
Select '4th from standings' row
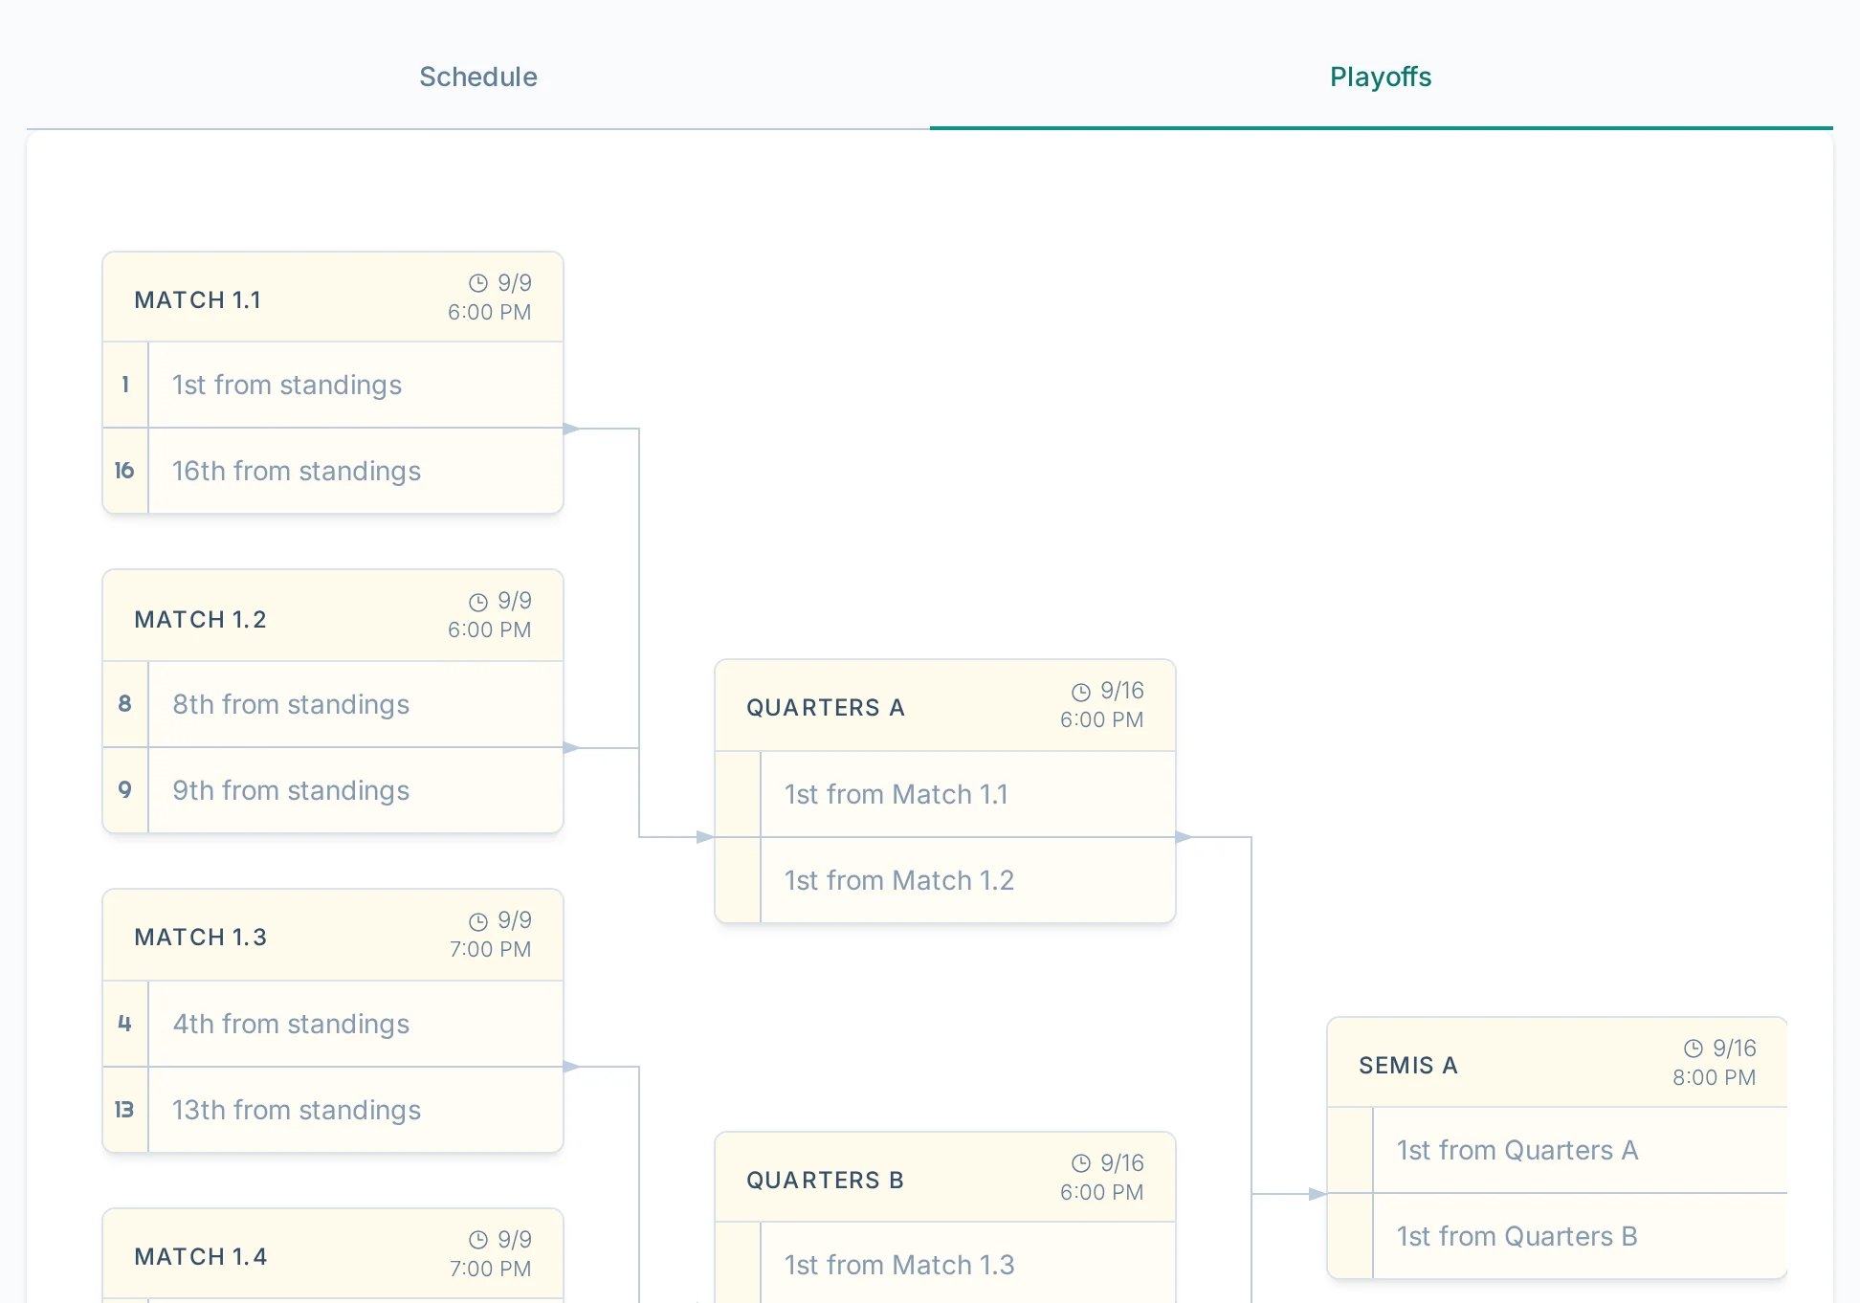click(333, 1024)
